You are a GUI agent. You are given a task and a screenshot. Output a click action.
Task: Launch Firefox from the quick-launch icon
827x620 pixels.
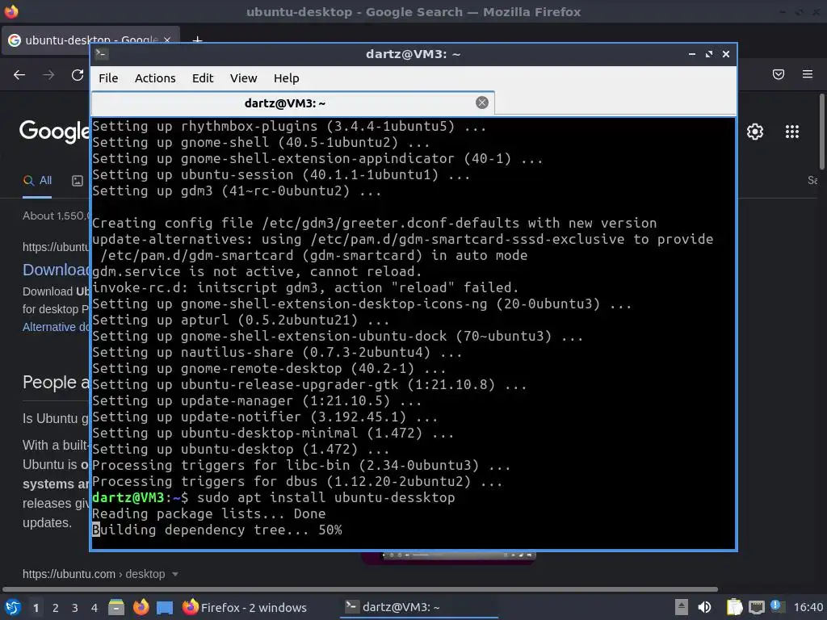(x=141, y=607)
